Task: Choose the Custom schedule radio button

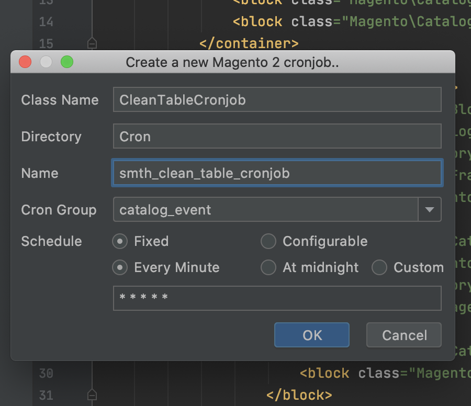Action: [x=379, y=267]
